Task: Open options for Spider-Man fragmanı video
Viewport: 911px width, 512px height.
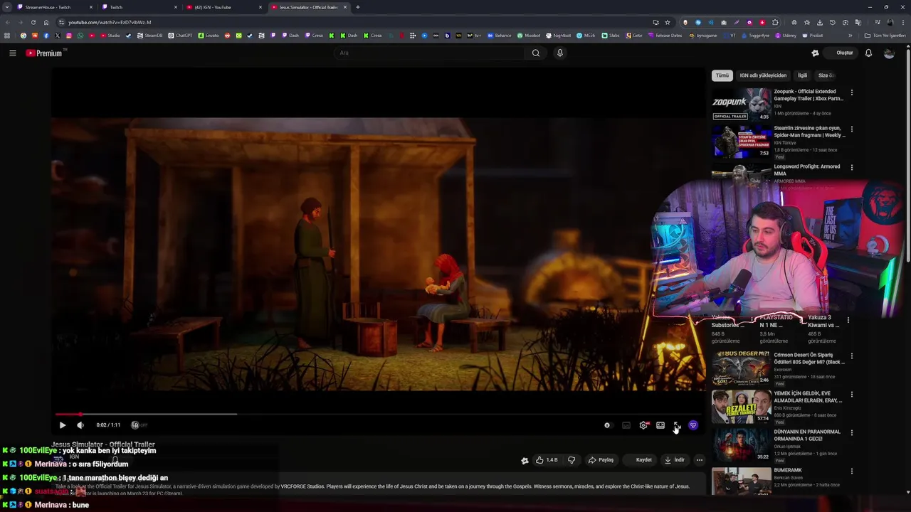Action: (x=851, y=129)
